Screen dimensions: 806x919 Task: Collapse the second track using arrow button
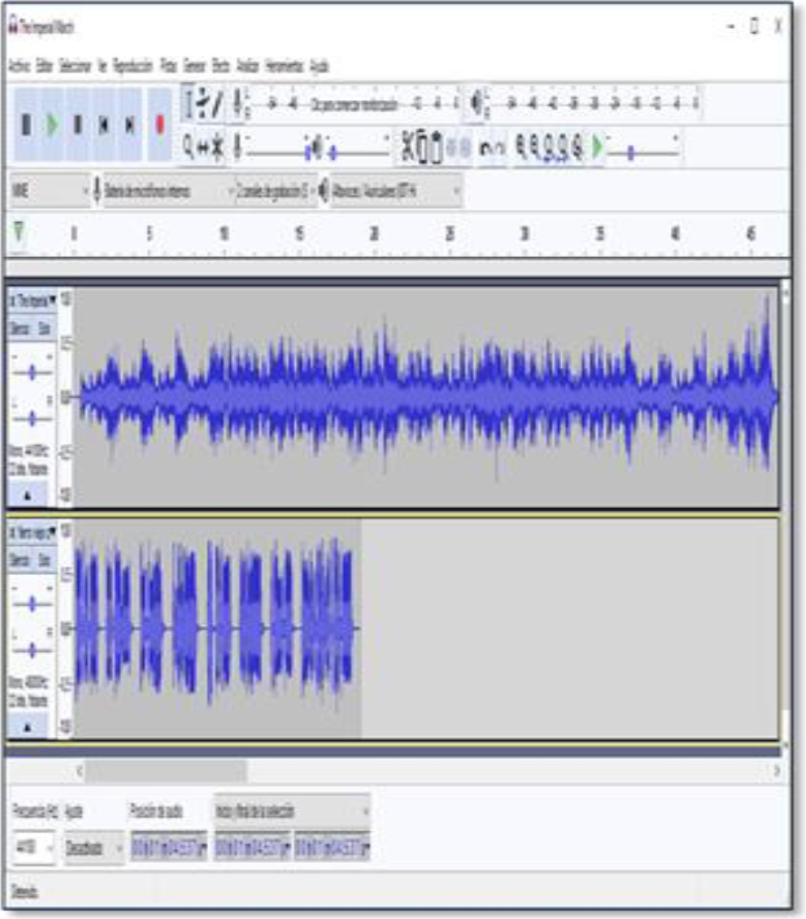(x=28, y=726)
